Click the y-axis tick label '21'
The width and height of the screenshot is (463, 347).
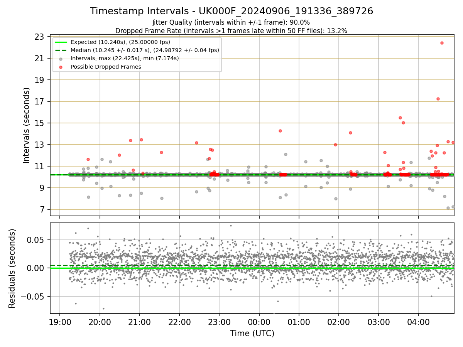(40, 59)
